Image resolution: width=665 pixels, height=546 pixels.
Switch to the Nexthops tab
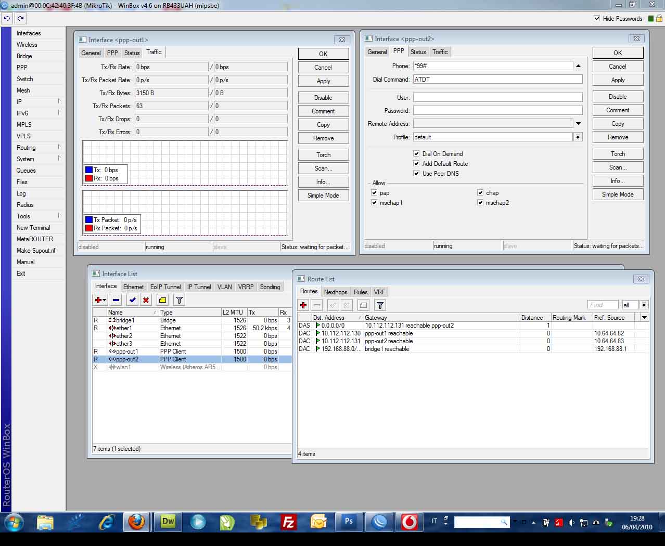pos(336,292)
